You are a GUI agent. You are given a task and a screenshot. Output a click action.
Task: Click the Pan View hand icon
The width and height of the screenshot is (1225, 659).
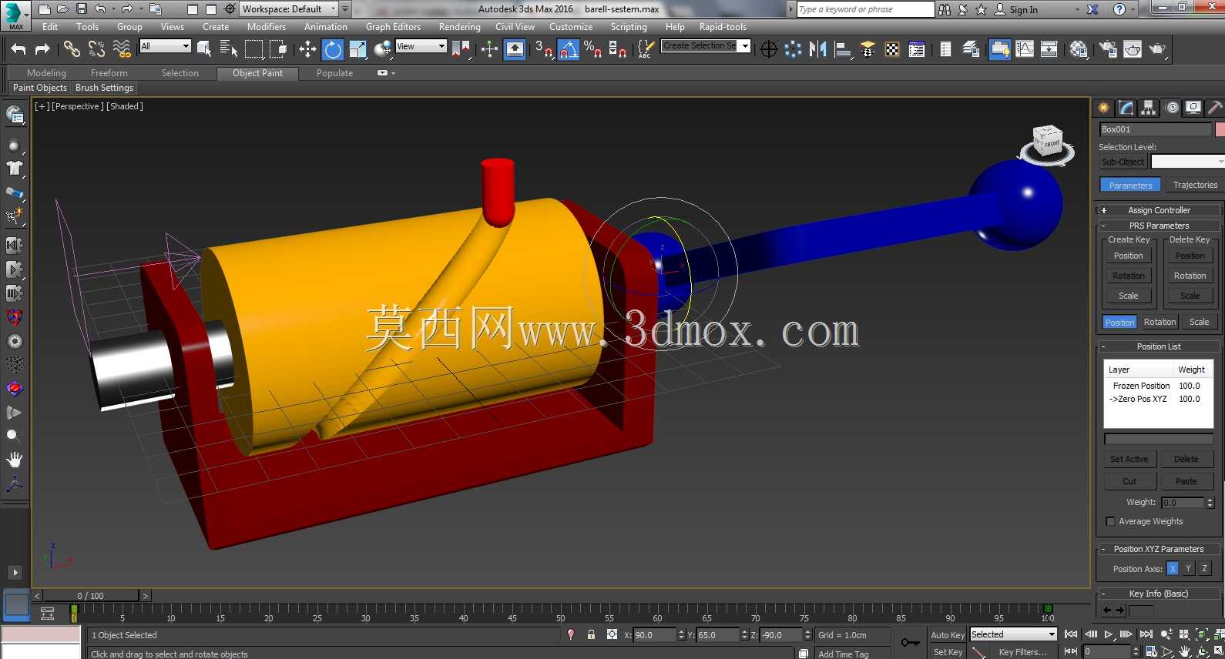click(1185, 651)
